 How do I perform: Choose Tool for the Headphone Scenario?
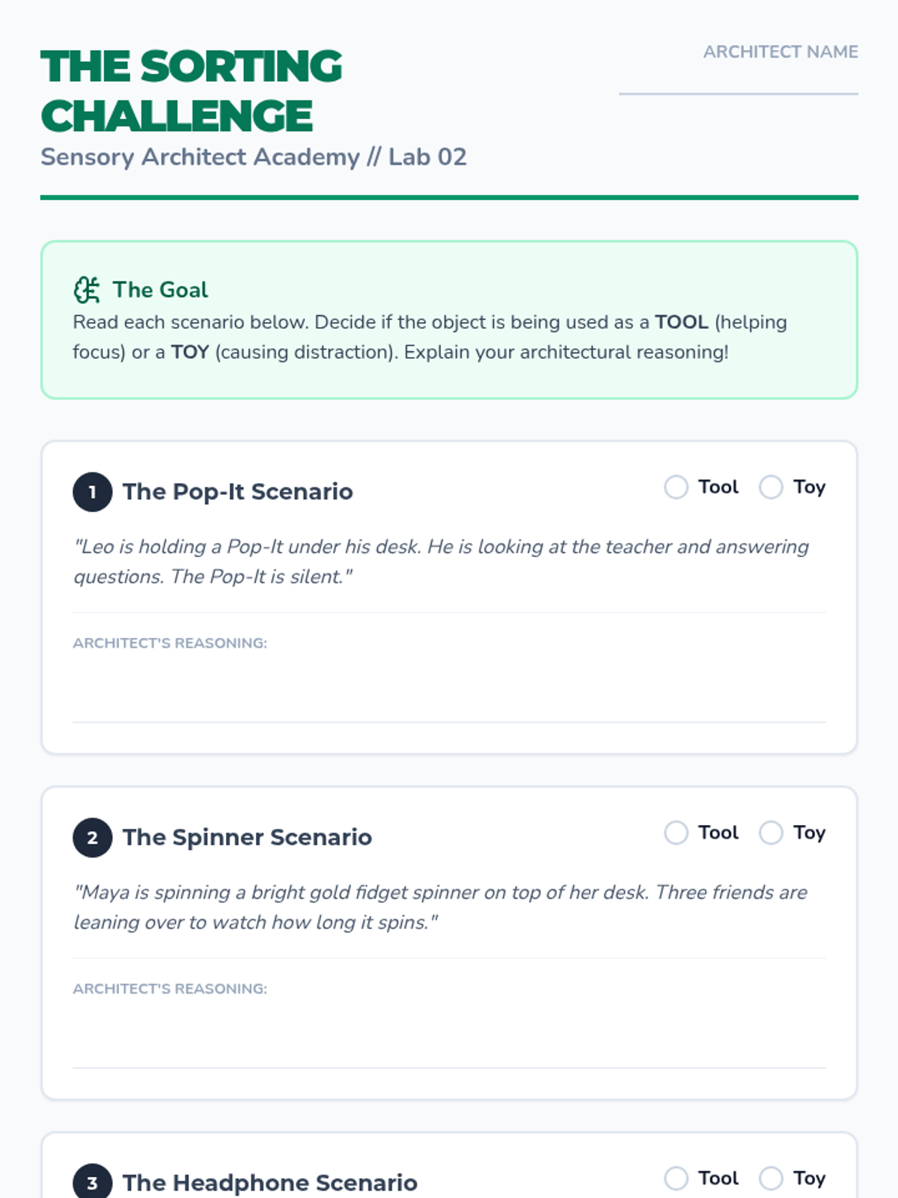pyautogui.click(x=676, y=1179)
